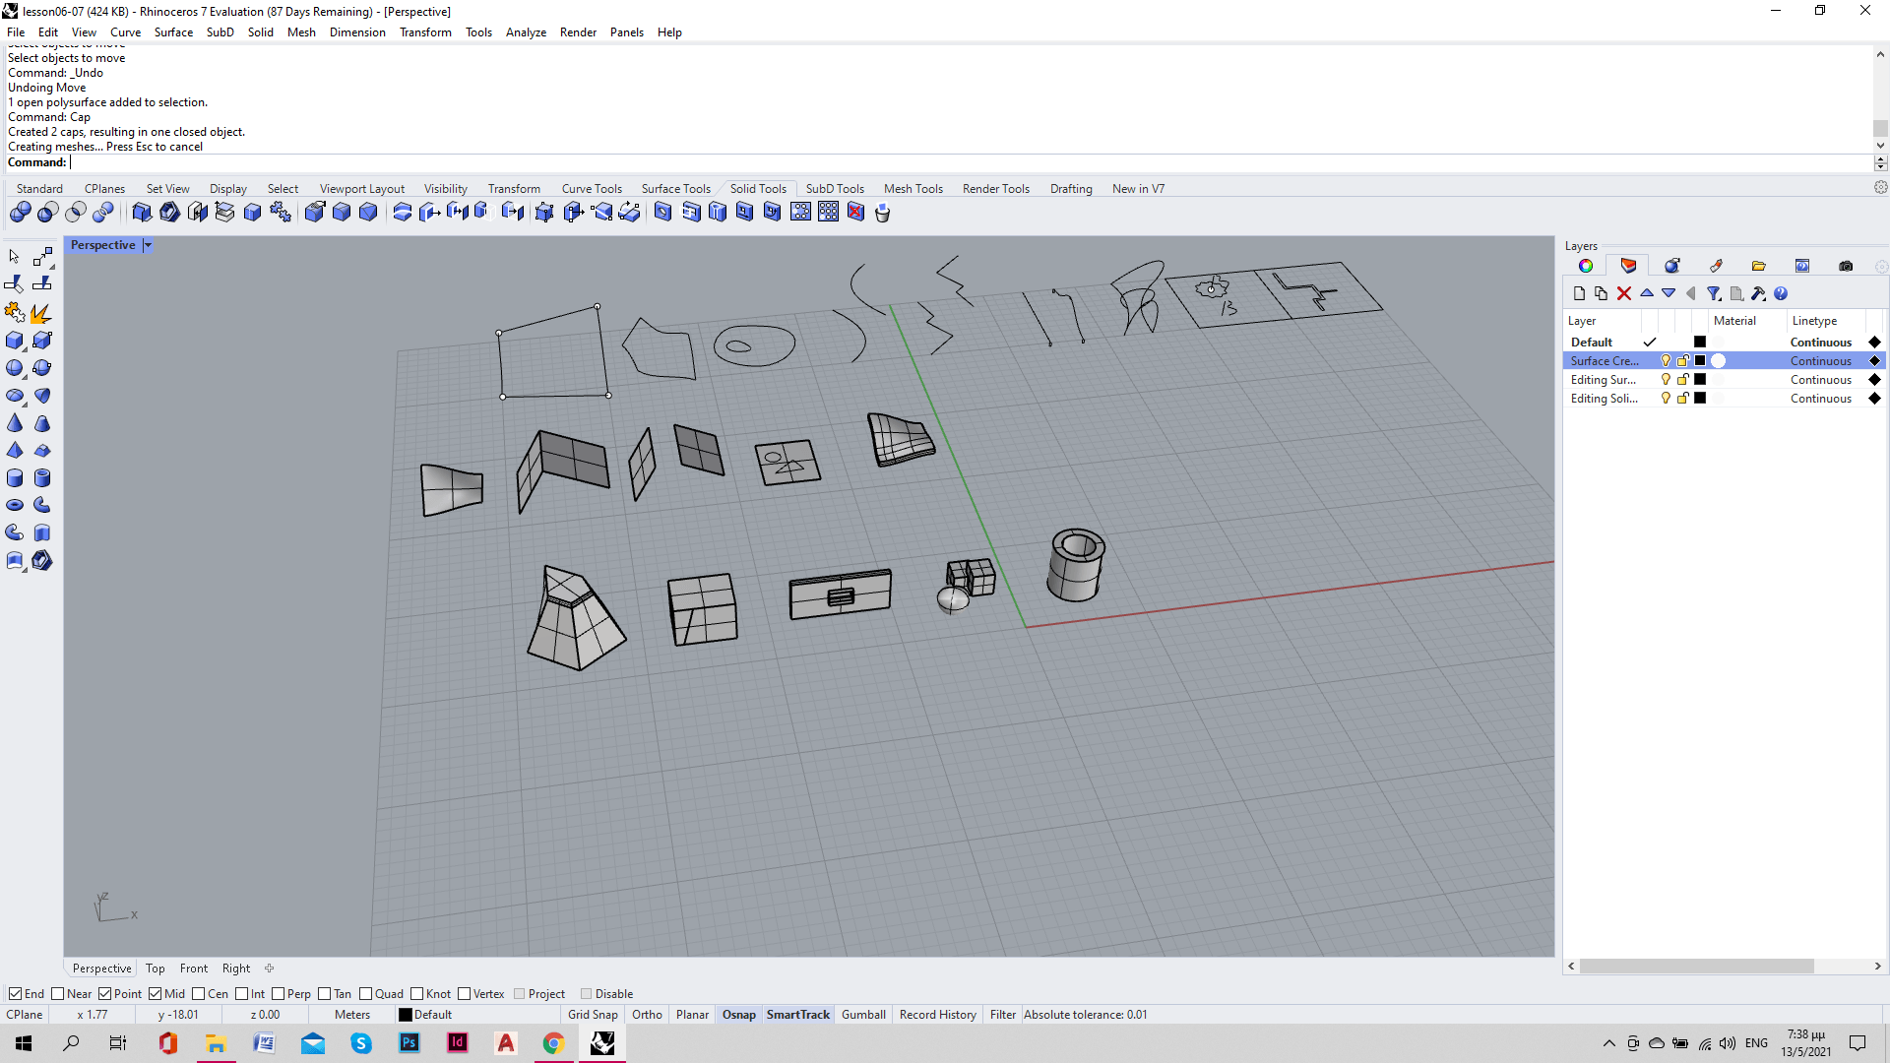The height and width of the screenshot is (1063, 1890).
Task: Show hidden system tray icons chevron
Action: coord(1608,1043)
